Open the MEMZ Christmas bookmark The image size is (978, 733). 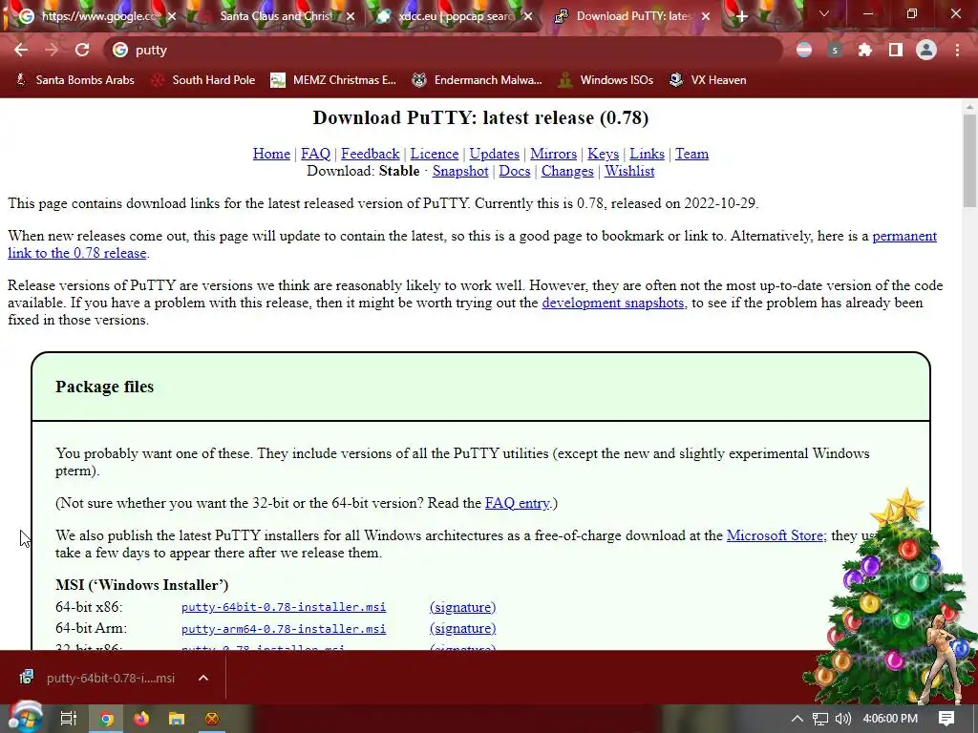point(333,80)
